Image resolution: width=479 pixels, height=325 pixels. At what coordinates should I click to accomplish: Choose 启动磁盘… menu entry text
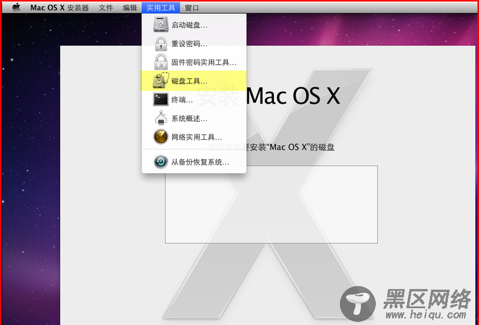189,25
